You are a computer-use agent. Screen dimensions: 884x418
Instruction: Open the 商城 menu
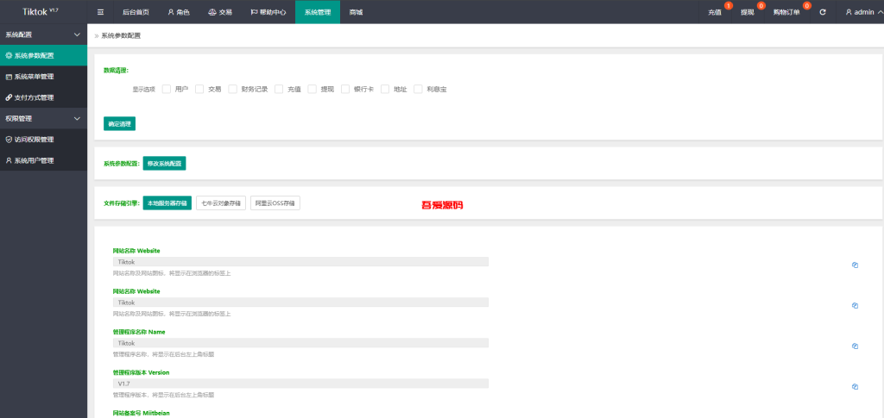pyautogui.click(x=356, y=12)
